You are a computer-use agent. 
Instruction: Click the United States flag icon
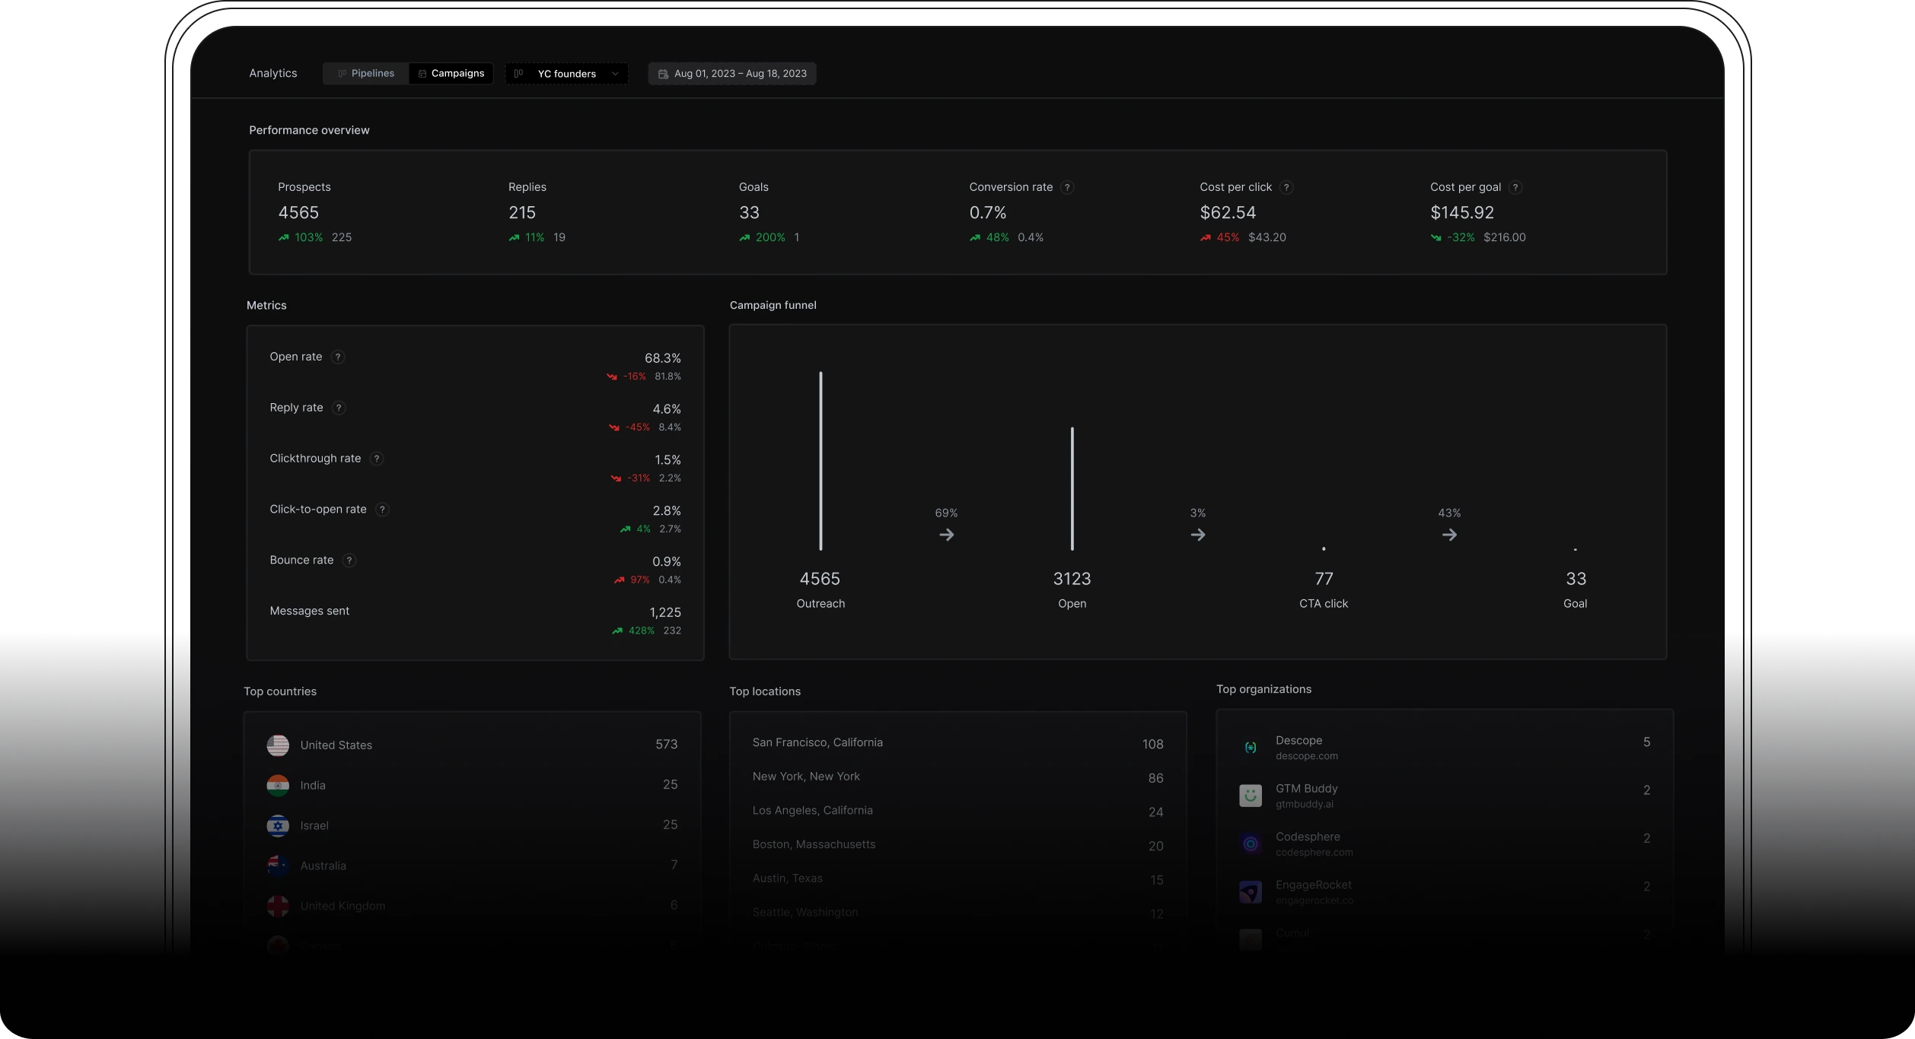pyautogui.click(x=278, y=745)
